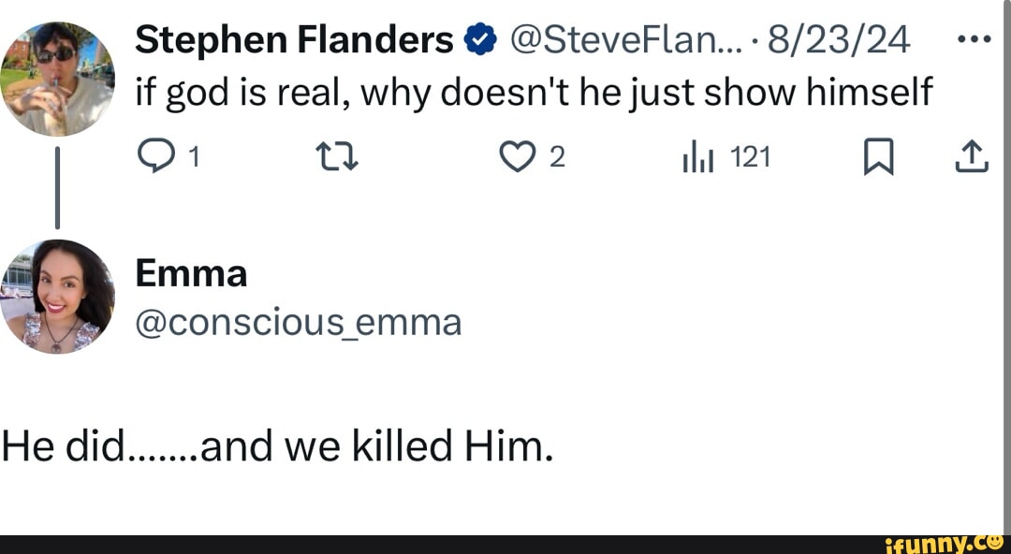Viewport: 1011px width, 554px height.
Task: Click the Stephen Flanders display name
Action: coord(295,39)
